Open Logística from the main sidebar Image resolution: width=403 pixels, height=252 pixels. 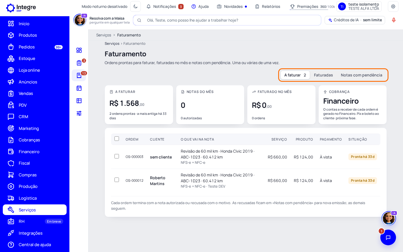coord(35,198)
